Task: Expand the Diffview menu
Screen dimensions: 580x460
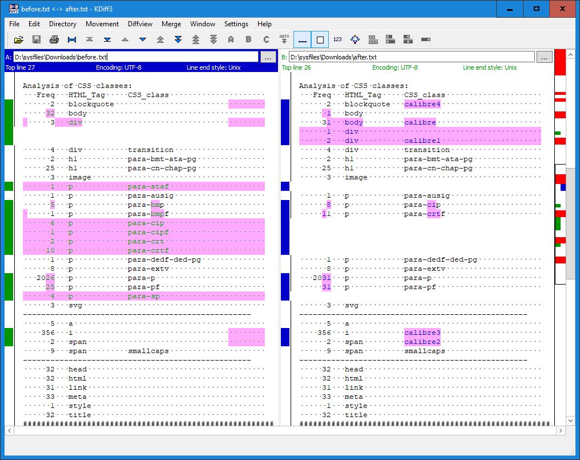Action: click(x=140, y=24)
